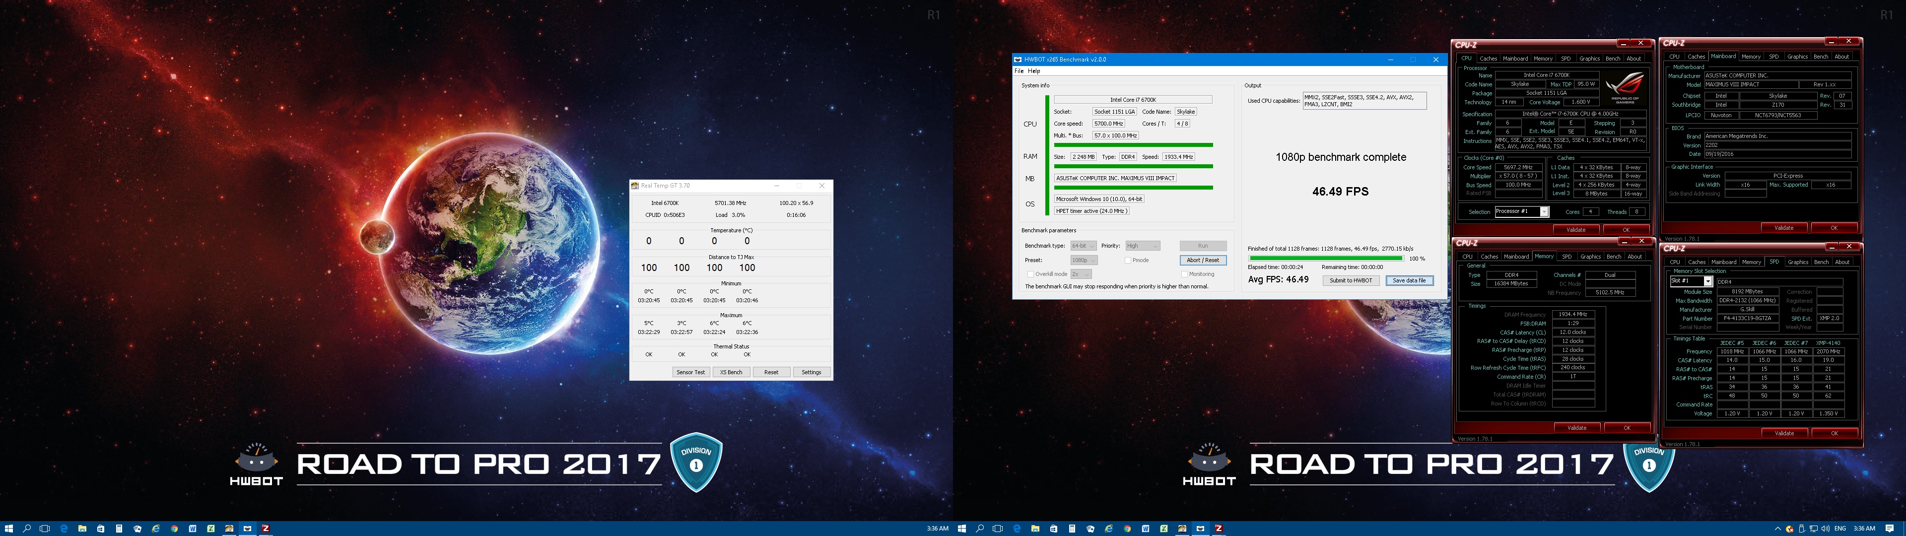Image resolution: width=1906 pixels, height=536 pixels.
Task: Launch Internet Explorer from right monitor taskbar
Action: (x=1109, y=529)
